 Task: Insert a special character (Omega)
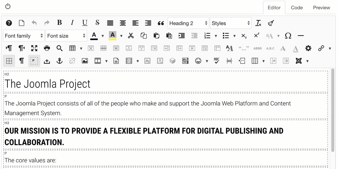288,36
